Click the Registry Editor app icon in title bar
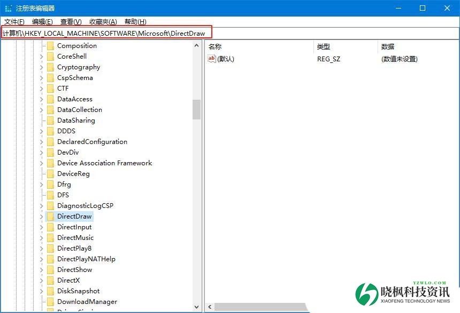The width and height of the screenshot is (460, 313). (8, 8)
